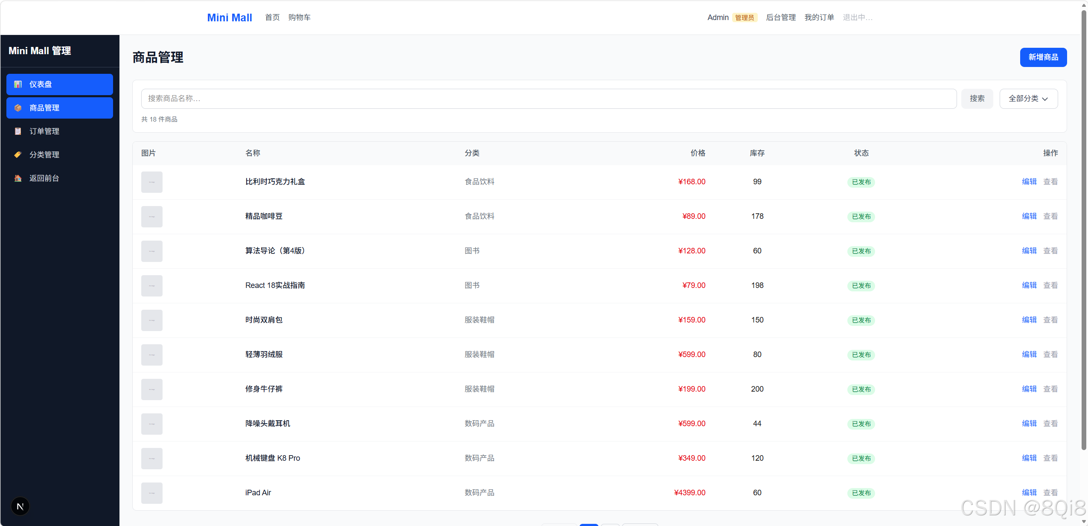This screenshot has height=526, width=1088.
Task: Click the 精品咖啡豆 thumbnail image
Action: coord(152,217)
